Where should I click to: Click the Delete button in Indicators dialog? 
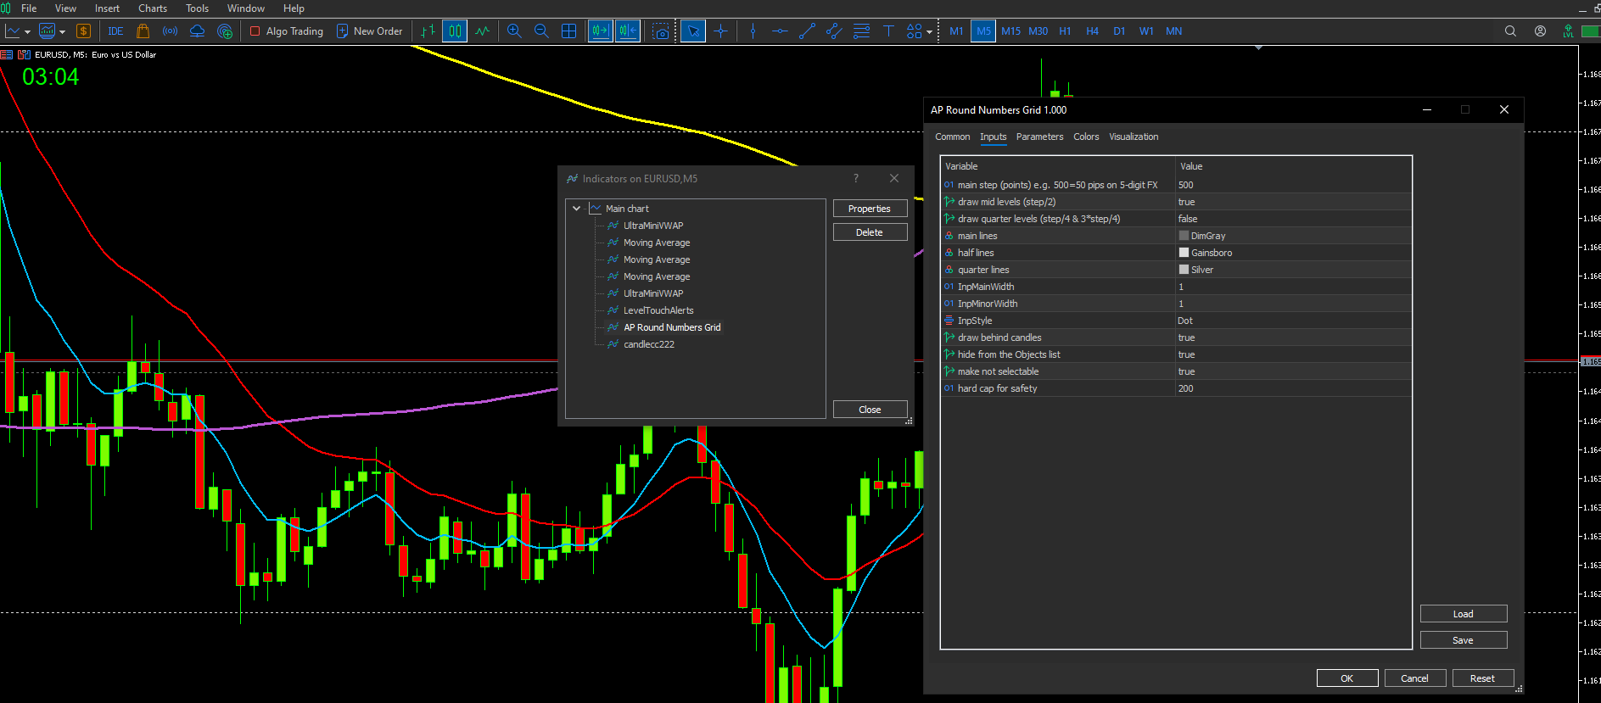tap(869, 232)
